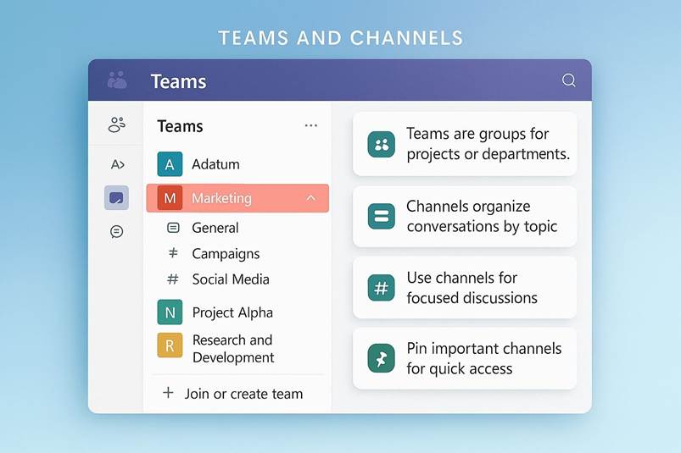Click the A> icon in left rail
Image resolution: width=681 pixels, height=453 pixels.
pos(117,164)
